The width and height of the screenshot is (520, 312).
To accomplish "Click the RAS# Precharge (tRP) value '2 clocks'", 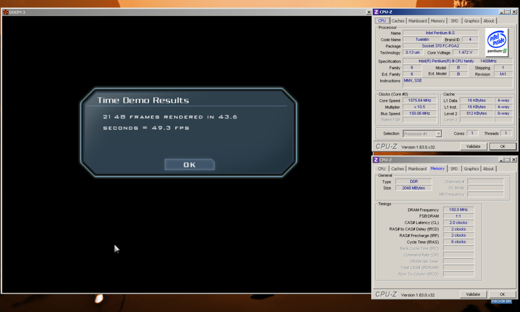I will pos(459,236).
